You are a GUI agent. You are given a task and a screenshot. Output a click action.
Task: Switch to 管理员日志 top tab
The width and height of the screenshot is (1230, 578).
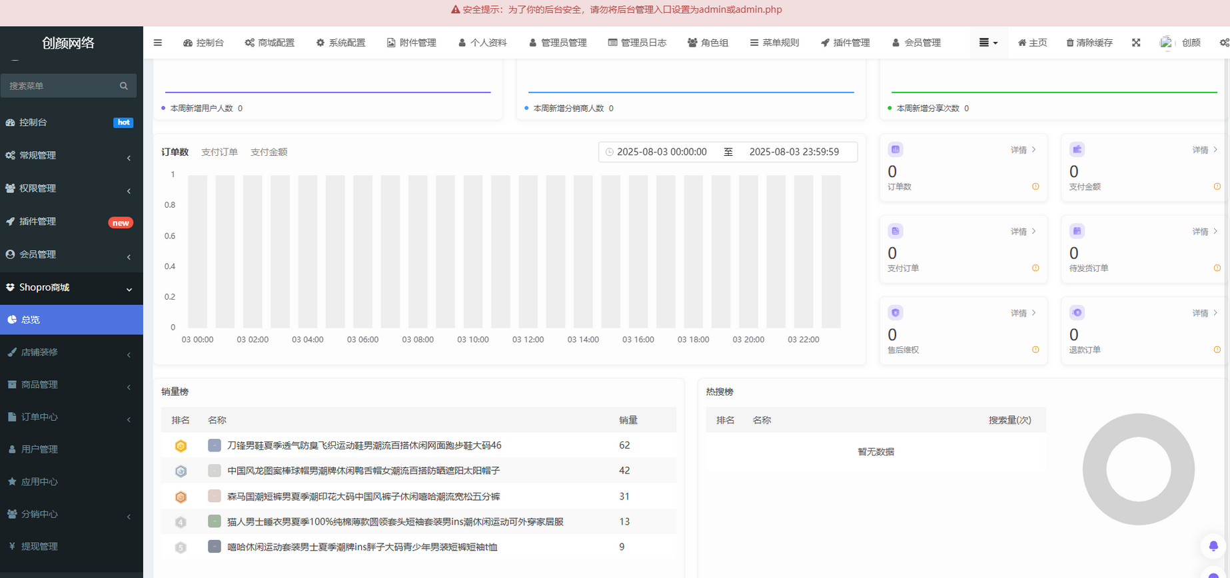(x=637, y=43)
